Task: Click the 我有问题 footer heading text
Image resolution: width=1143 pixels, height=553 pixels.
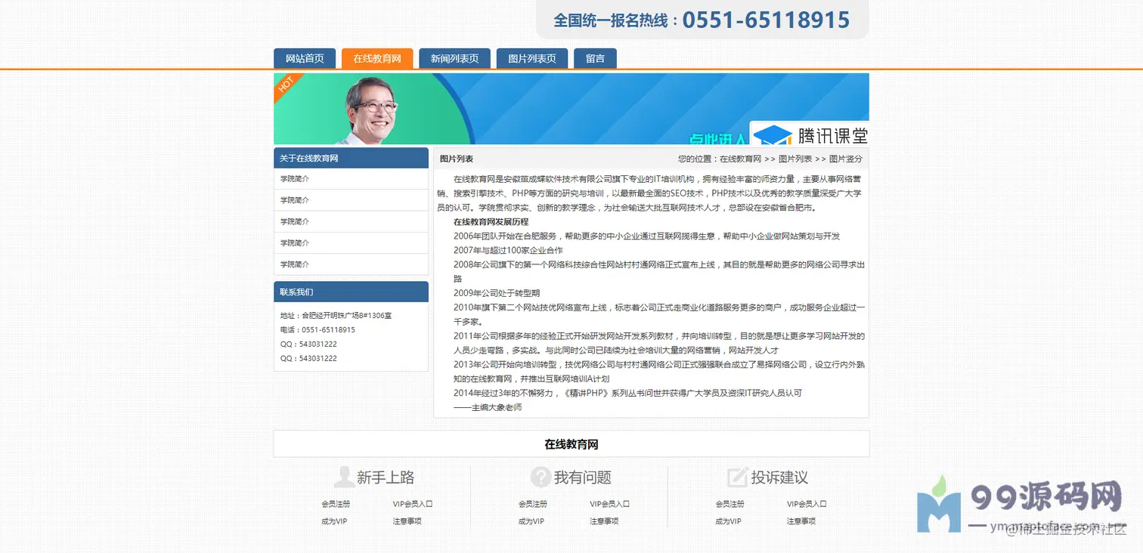Action: click(583, 477)
